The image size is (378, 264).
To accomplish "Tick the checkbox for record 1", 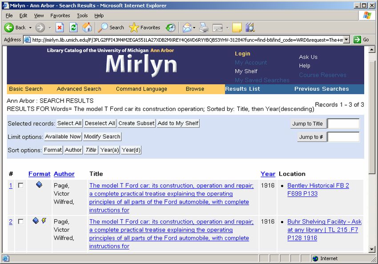I will [21, 185].
